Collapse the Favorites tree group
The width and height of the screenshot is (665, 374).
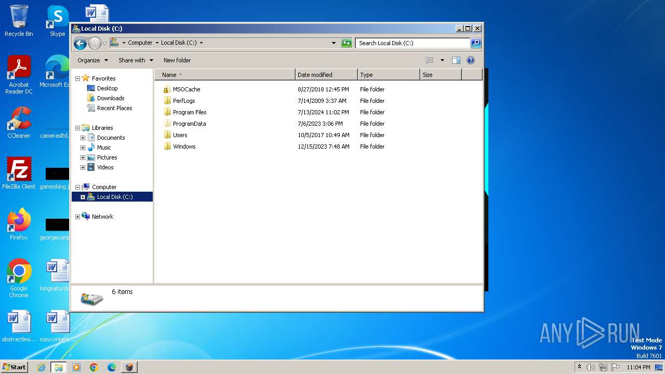(x=77, y=78)
